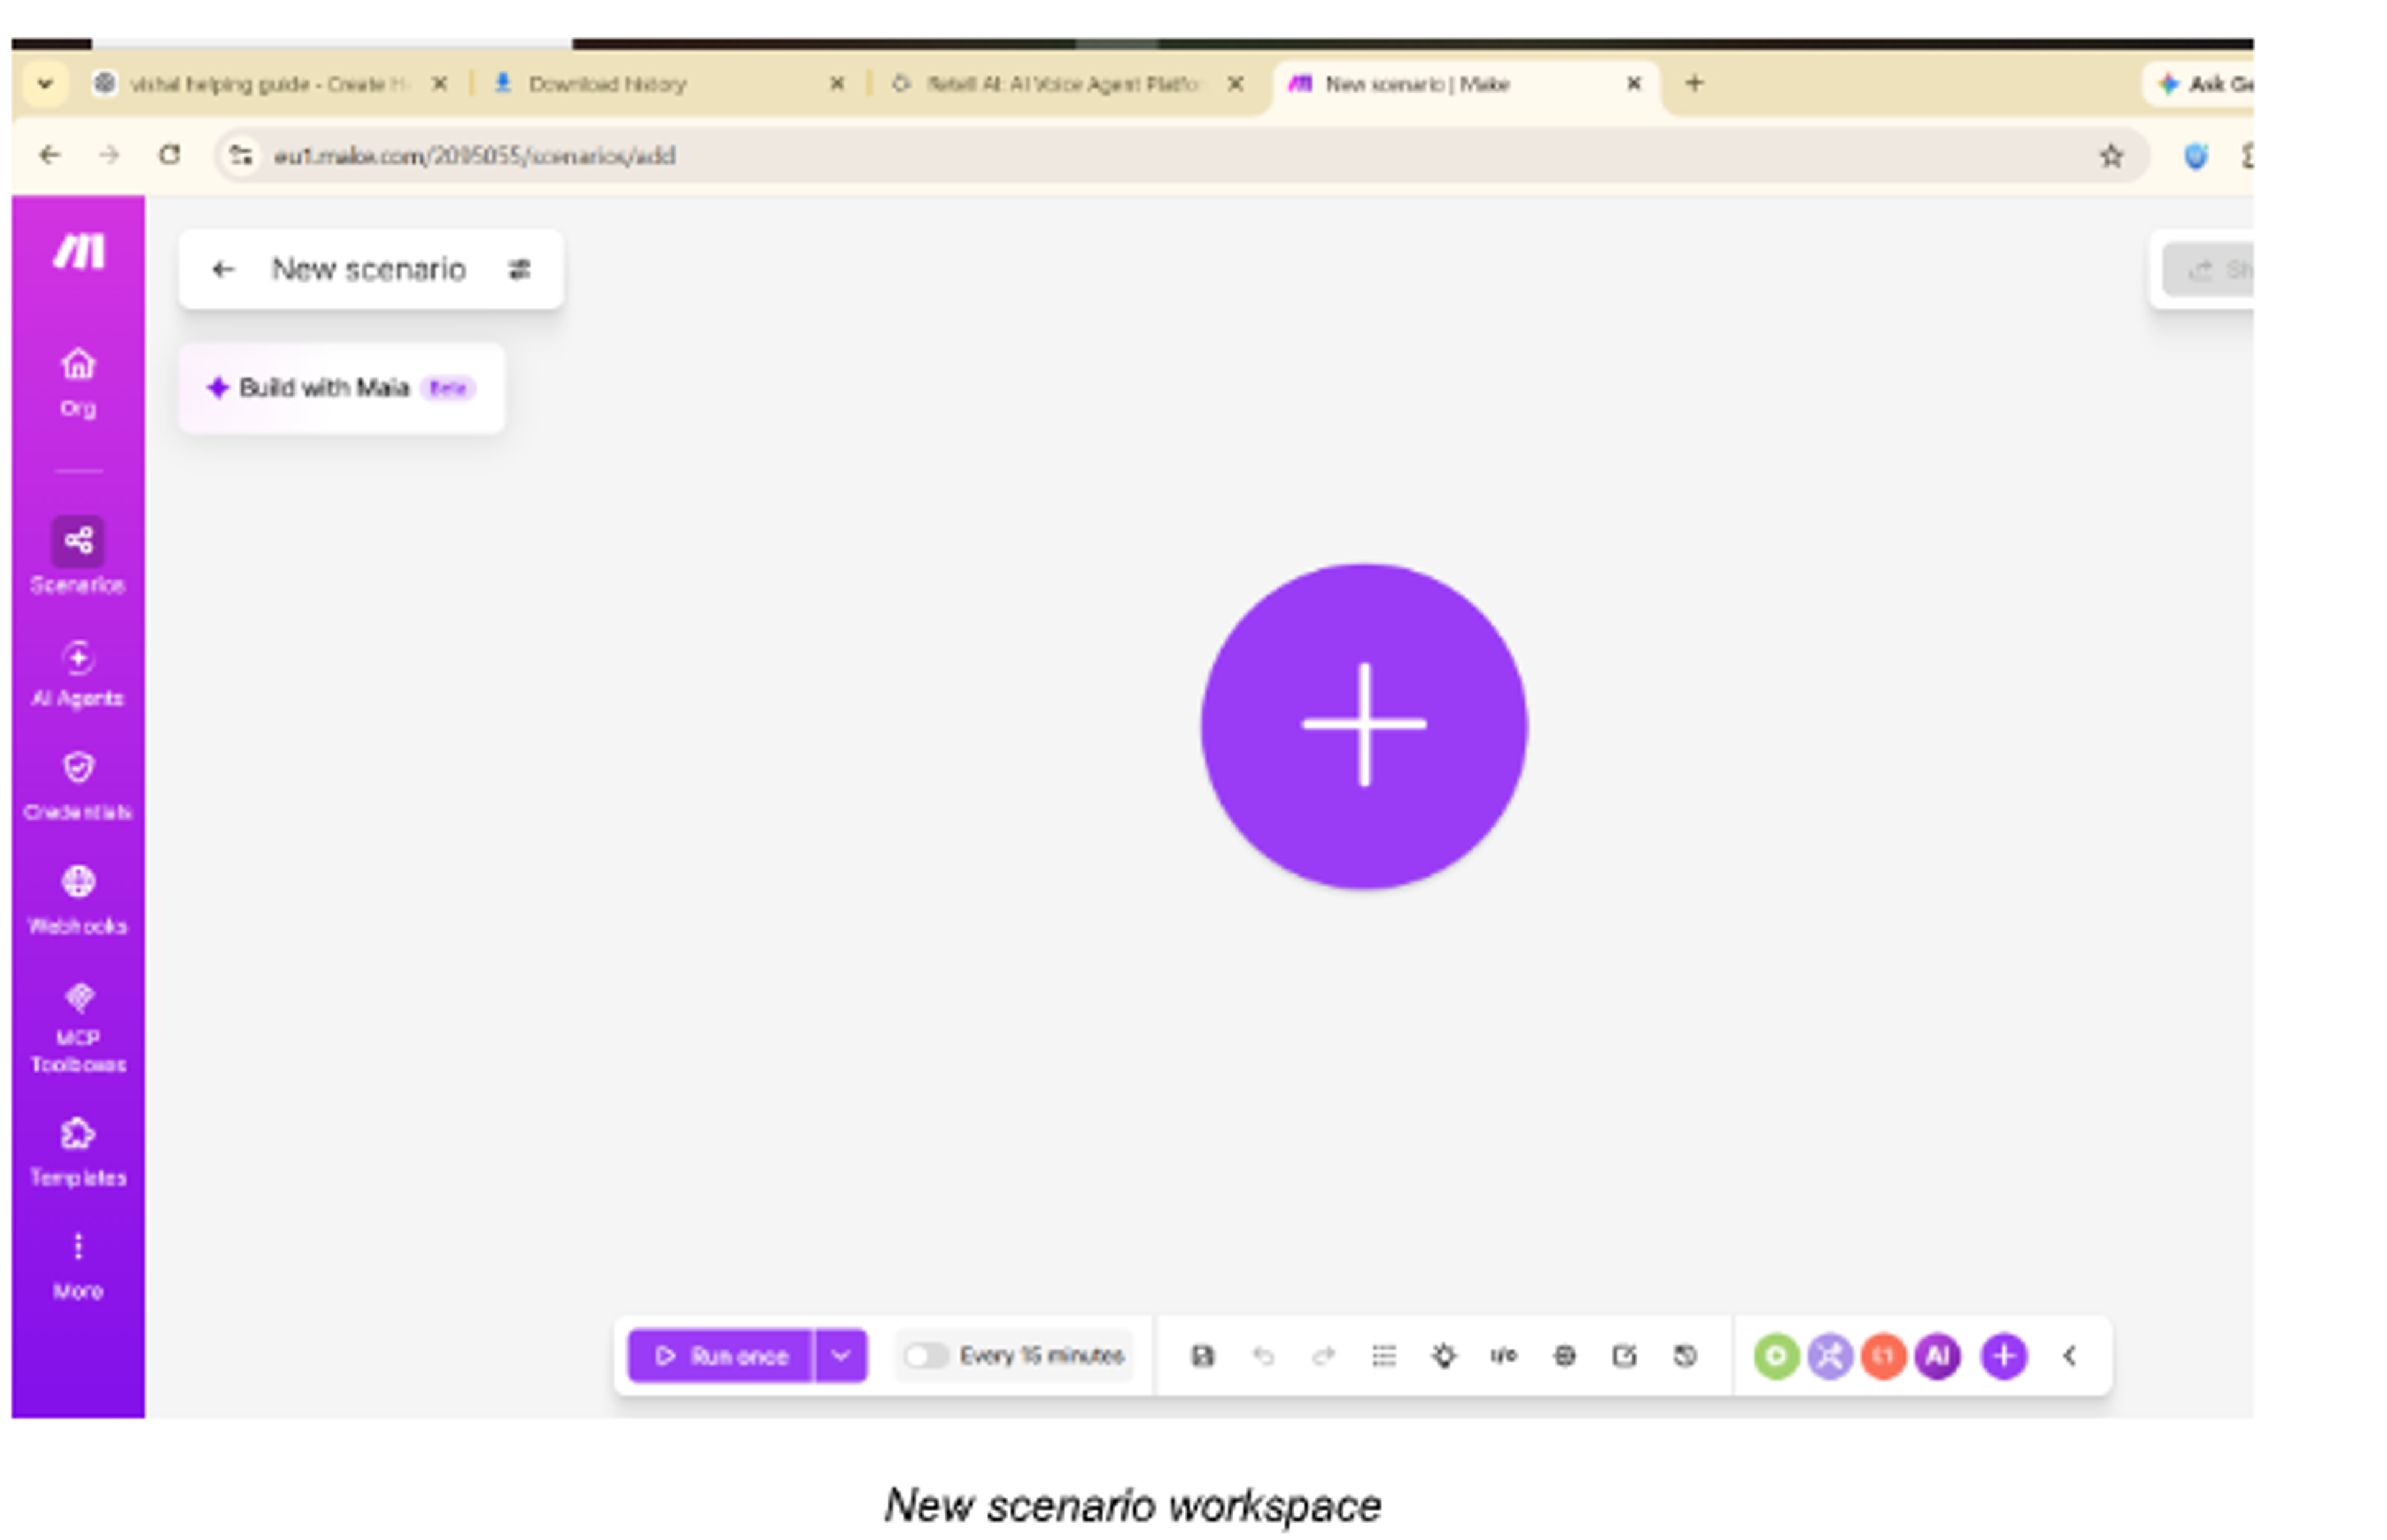Viewport: 2387px width, 1540px height.
Task: Open the Make logo home
Action: pyautogui.click(x=78, y=251)
